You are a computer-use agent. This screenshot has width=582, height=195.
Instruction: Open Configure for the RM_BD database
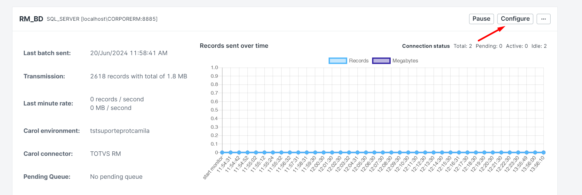(515, 19)
